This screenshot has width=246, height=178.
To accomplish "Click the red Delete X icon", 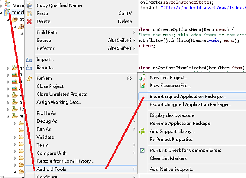I will pos(30,21).
